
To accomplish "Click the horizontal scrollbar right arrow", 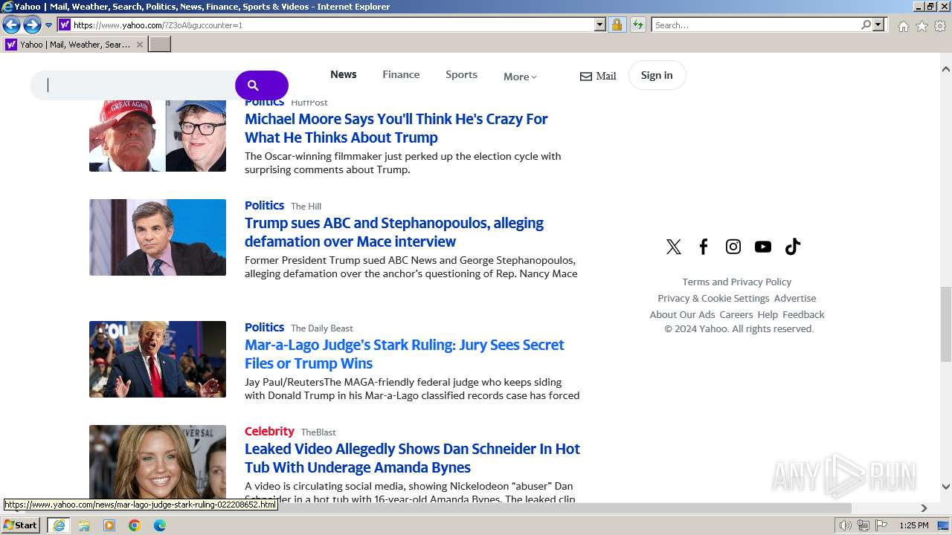I will coord(924,508).
